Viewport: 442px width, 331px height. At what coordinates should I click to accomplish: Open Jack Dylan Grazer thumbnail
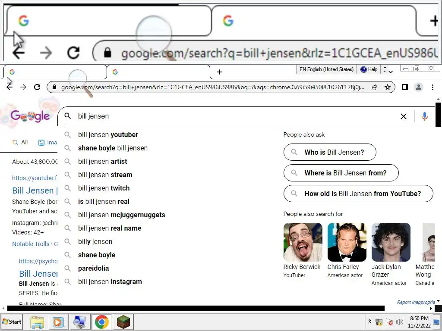[391, 242]
